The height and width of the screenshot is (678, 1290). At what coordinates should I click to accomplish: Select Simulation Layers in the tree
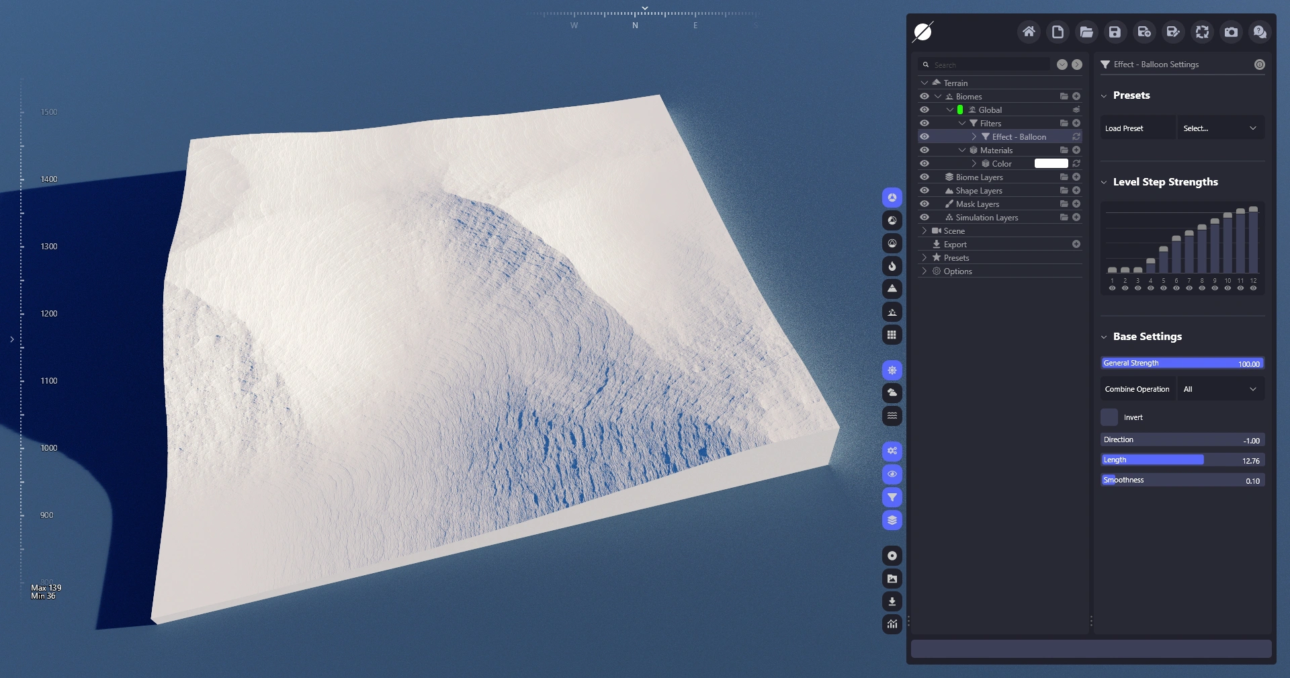pos(986,217)
